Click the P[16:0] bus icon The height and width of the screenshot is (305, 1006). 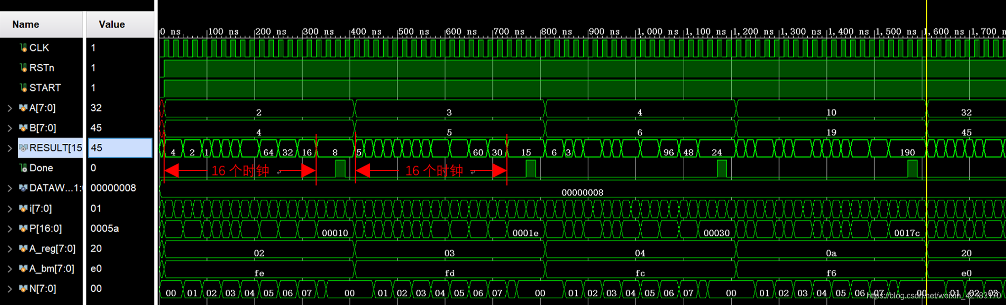23,228
